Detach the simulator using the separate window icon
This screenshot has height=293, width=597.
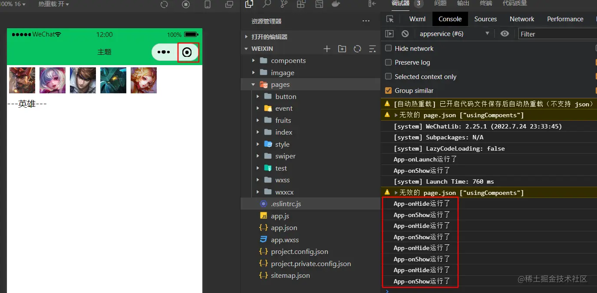tap(229, 4)
